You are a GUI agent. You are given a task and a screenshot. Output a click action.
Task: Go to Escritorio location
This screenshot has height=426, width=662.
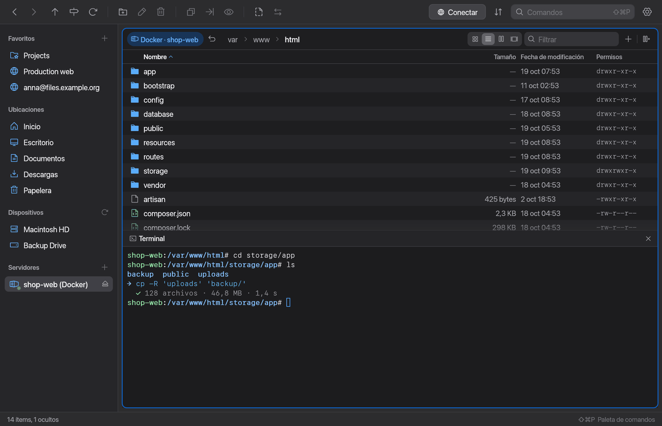point(59,142)
